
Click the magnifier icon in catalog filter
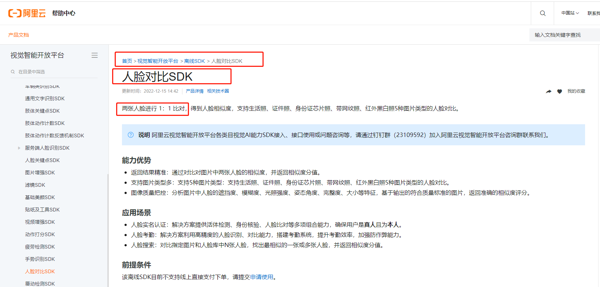(13, 72)
